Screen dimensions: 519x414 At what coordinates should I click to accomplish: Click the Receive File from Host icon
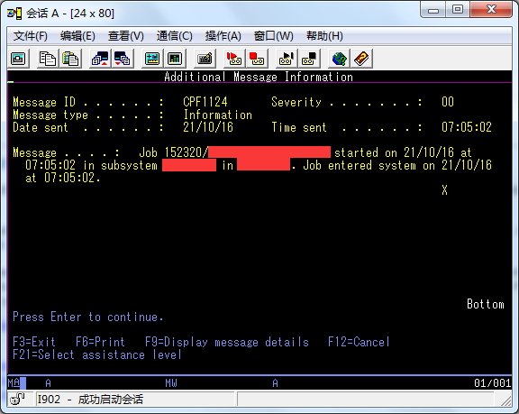coord(123,59)
